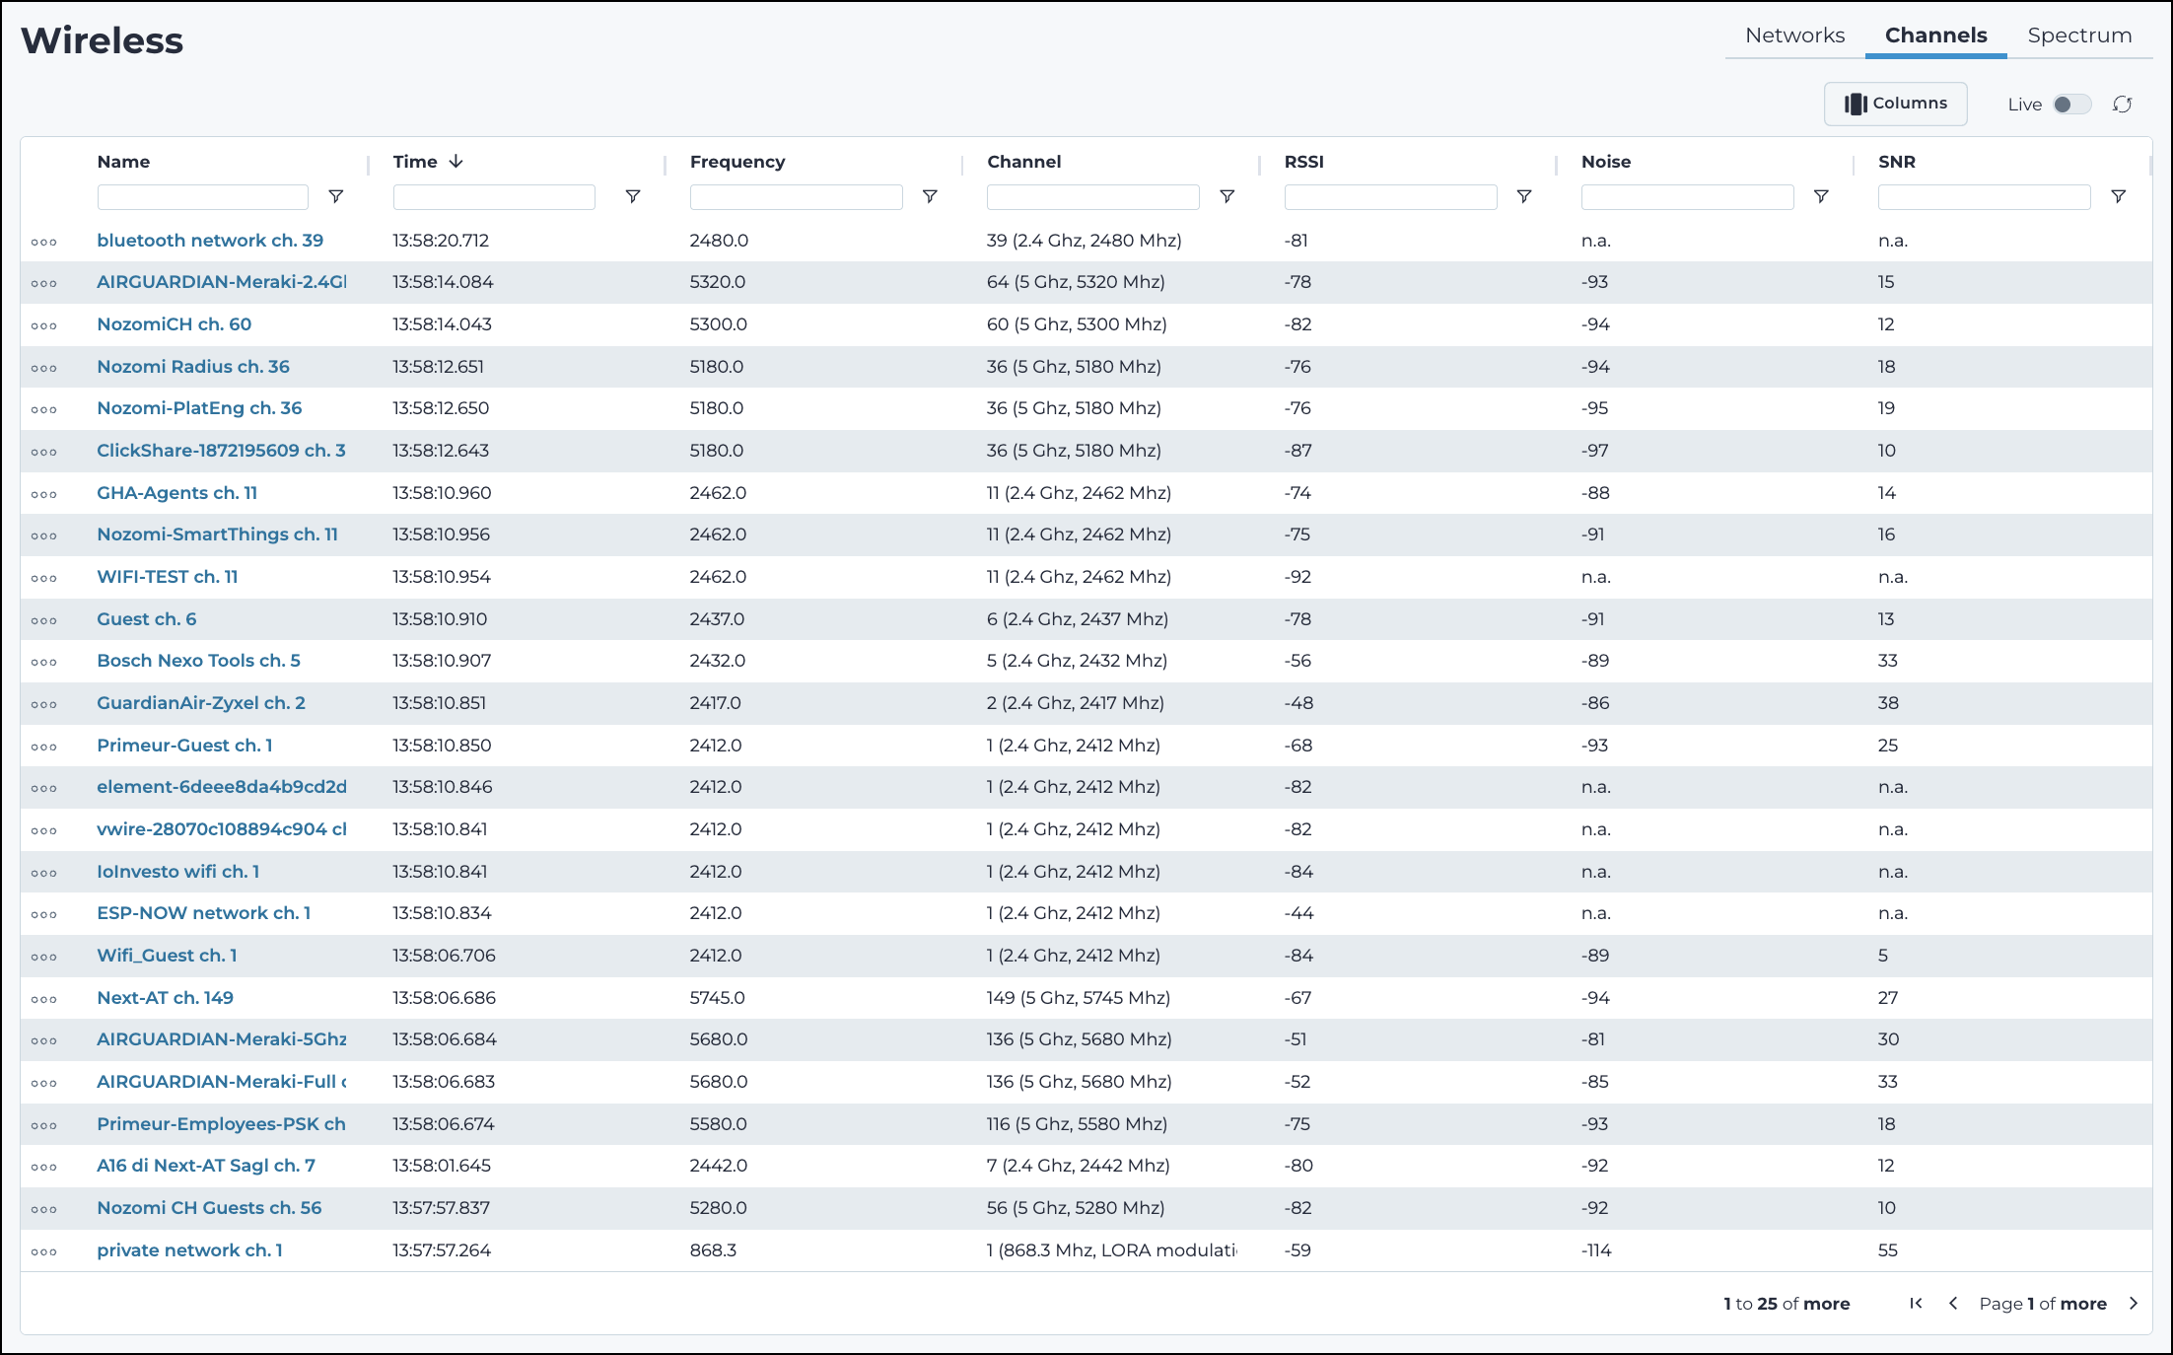
Task: Click the Noise filter text field
Action: 1687,197
